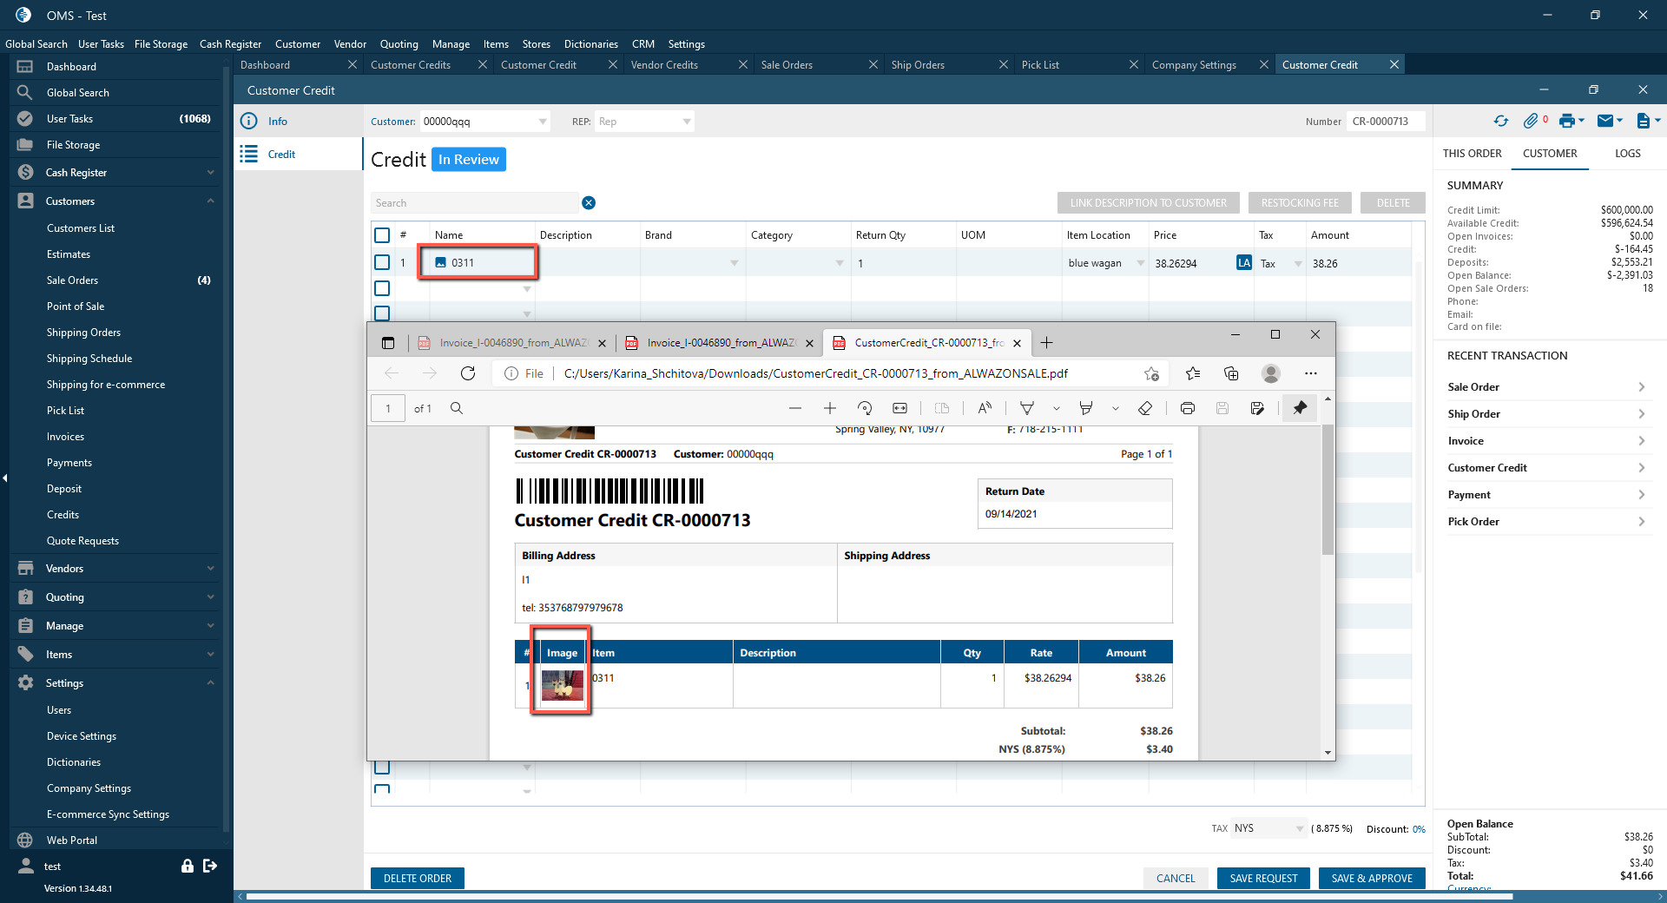Expand the NYS tax dropdown
This screenshot has width=1667, height=903.
click(1299, 828)
